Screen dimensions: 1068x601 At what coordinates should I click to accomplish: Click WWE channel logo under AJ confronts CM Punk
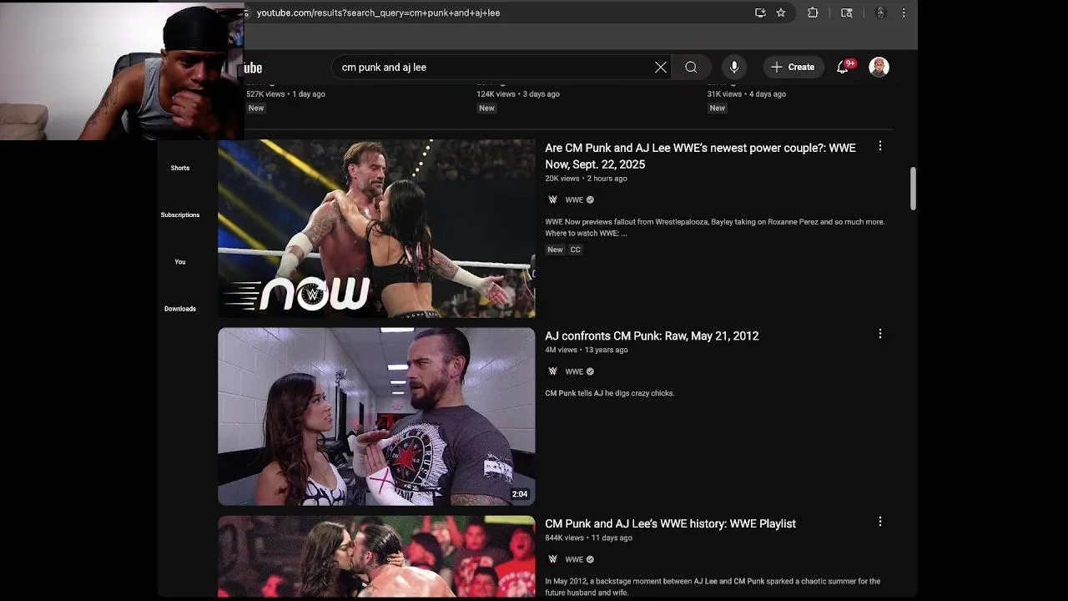(552, 371)
